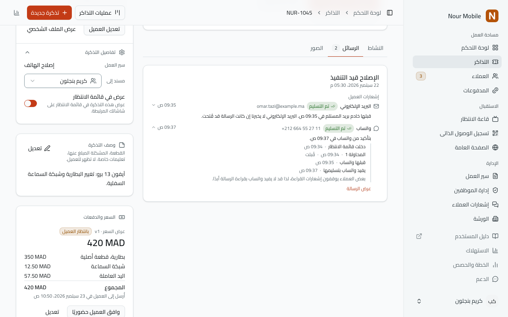Click the تفاصيل التذكرة gear icon
508x317 pixels.
122,52
